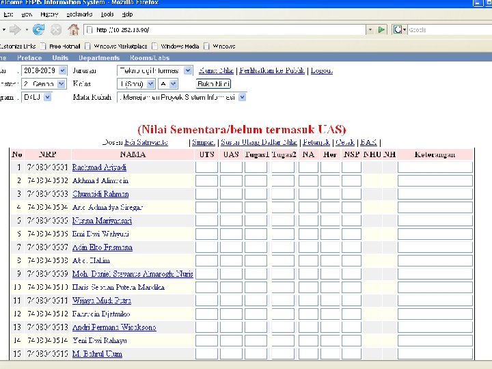Reload the page with the refresh icon

tap(38, 30)
